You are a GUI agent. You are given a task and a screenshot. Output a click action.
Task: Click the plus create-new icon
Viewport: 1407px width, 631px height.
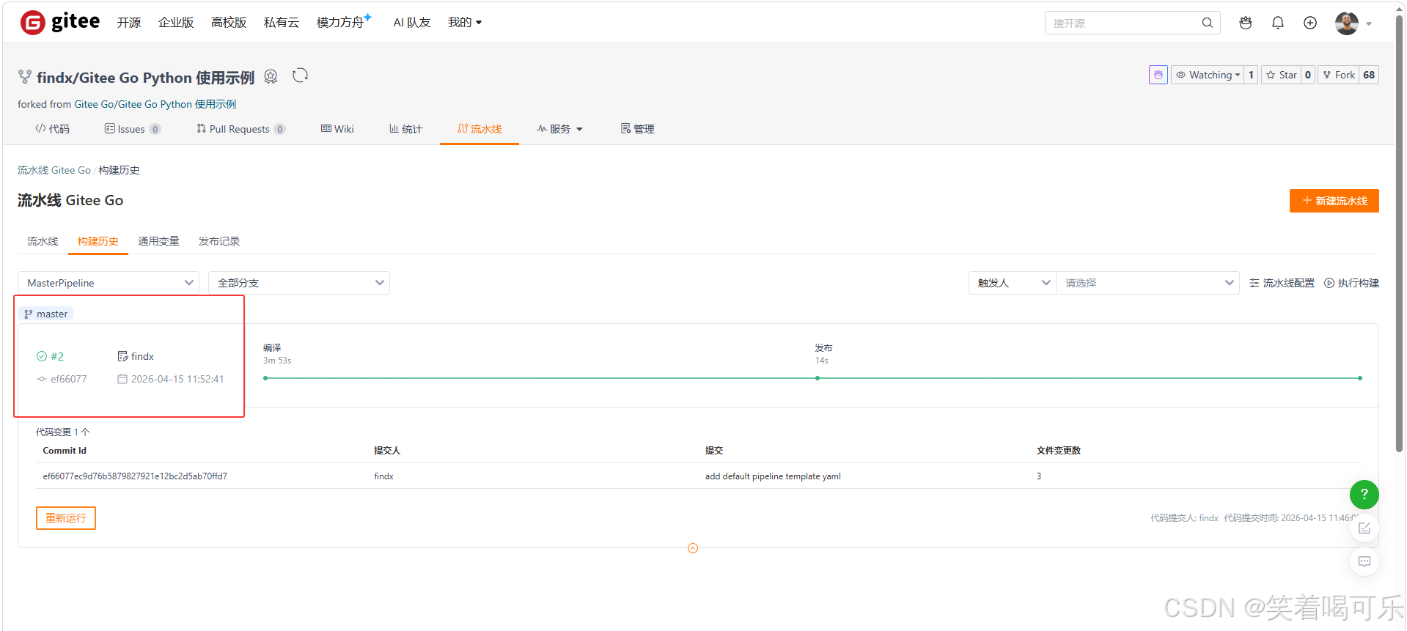(x=1309, y=23)
